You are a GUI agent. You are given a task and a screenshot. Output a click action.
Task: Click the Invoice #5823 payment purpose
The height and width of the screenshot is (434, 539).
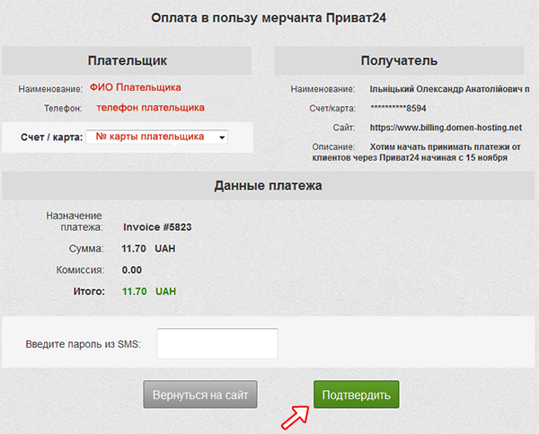click(157, 227)
